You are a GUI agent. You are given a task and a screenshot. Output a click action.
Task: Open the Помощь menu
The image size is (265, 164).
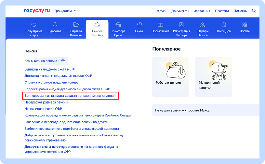tap(240, 11)
